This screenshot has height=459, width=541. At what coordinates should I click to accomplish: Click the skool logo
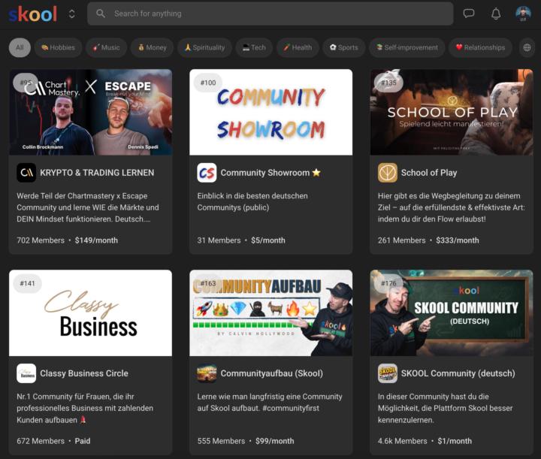click(33, 14)
